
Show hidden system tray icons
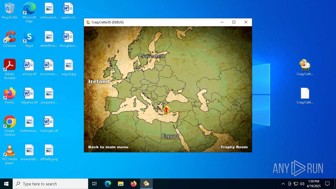pos(283,184)
